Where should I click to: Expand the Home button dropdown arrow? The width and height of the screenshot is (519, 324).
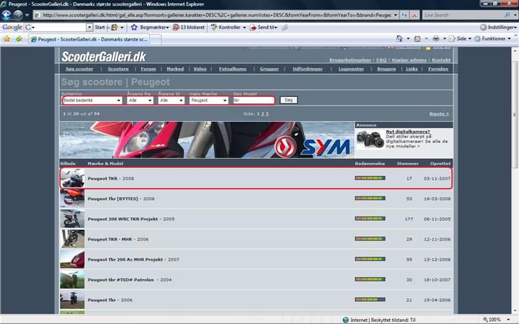(x=408, y=38)
